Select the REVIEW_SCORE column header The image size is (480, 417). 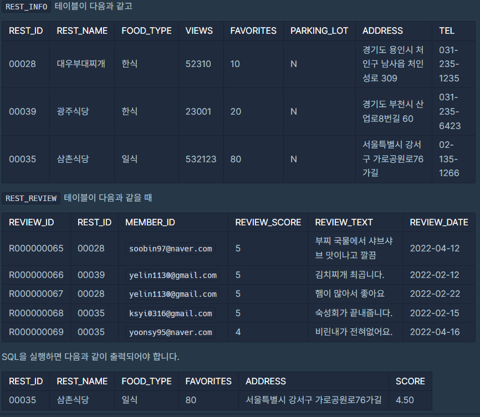click(x=268, y=222)
